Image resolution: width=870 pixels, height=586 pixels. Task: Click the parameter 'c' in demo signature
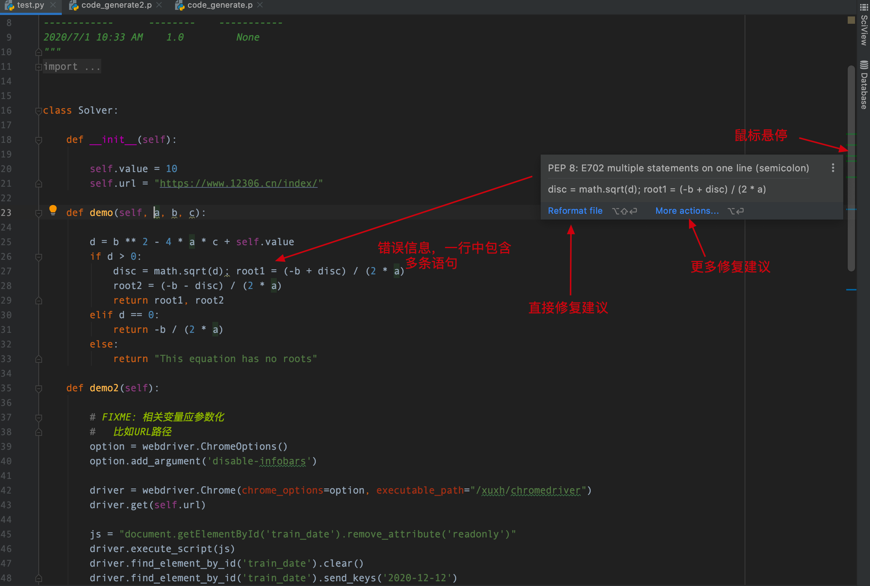tap(192, 213)
